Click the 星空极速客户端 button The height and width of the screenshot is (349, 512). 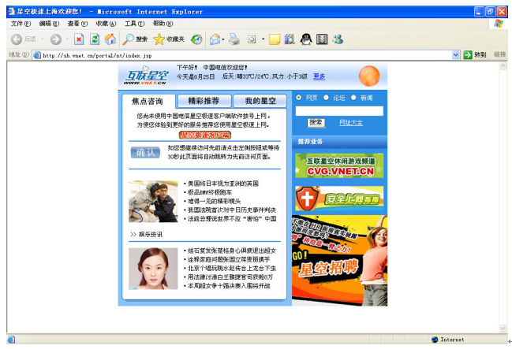[x=205, y=135]
